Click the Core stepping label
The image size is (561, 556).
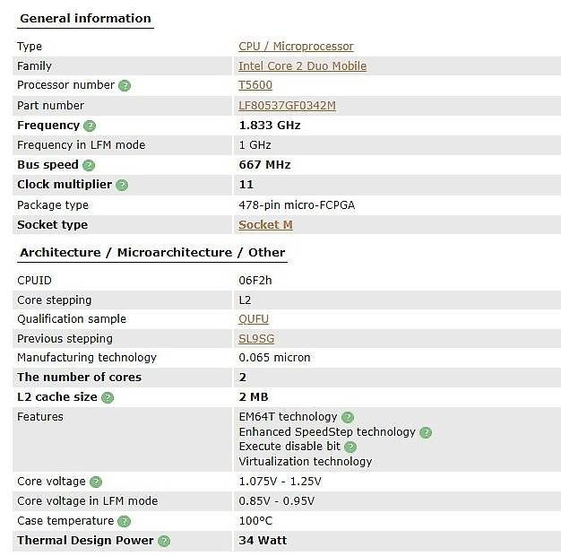tap(55, 300)
